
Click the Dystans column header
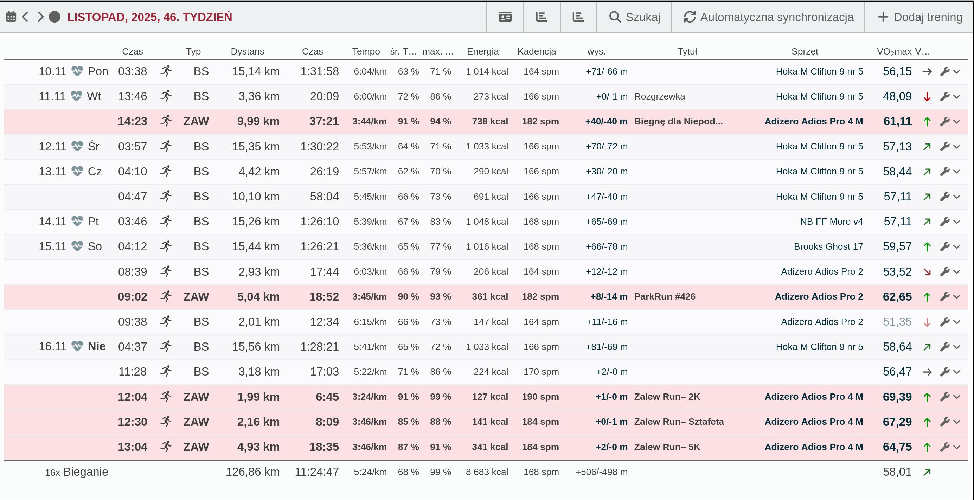pyautogui.click(x=247, y=51)
